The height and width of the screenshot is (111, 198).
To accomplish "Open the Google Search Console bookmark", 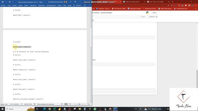I will [181, 9].
